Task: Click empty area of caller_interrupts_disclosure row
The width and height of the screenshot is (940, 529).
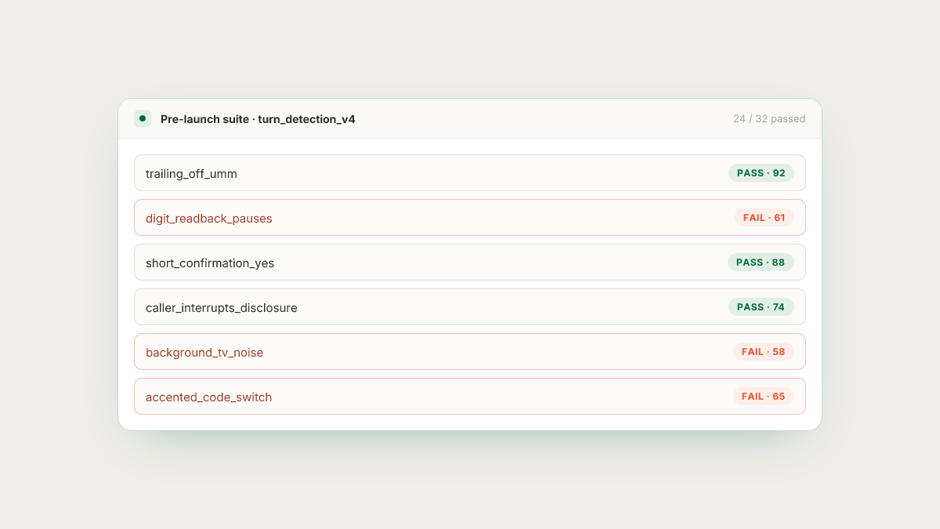Action: tap(509, 307)
